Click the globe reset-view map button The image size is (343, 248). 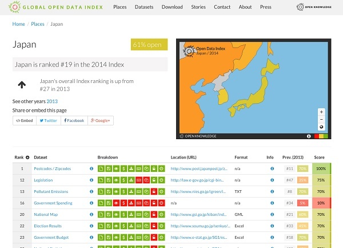[321, 127]
